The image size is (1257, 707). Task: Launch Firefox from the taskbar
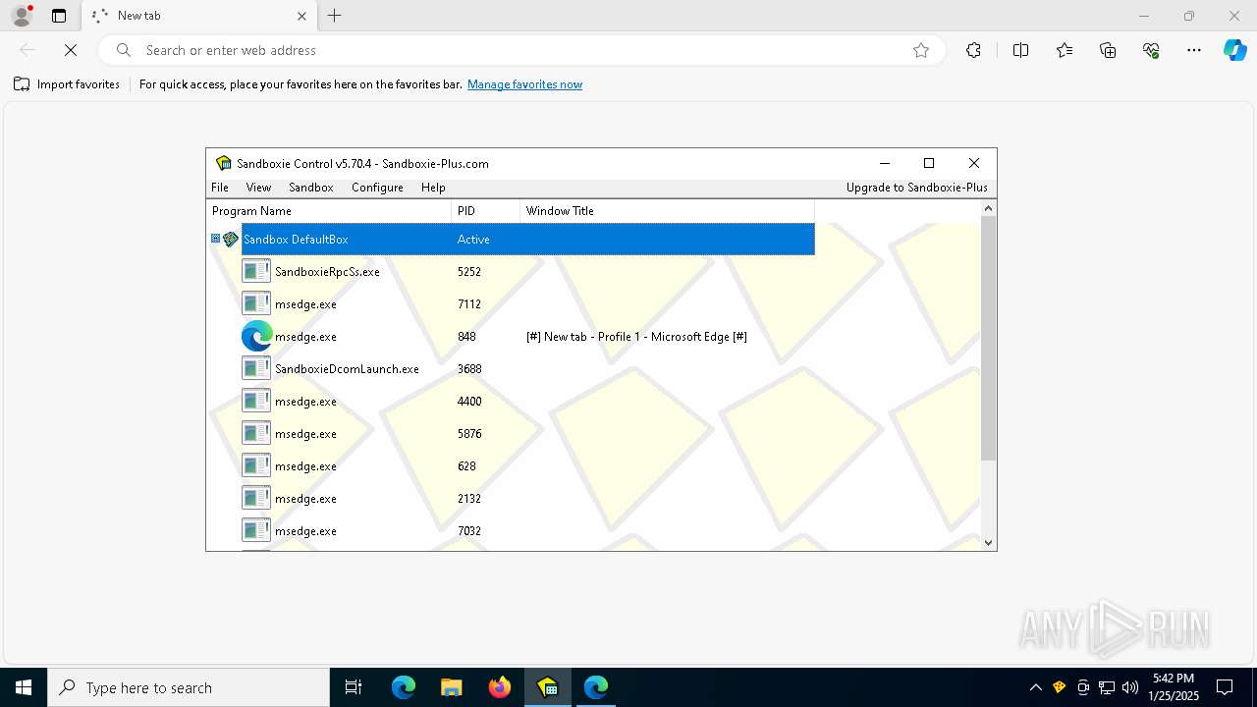pos(499,687)
